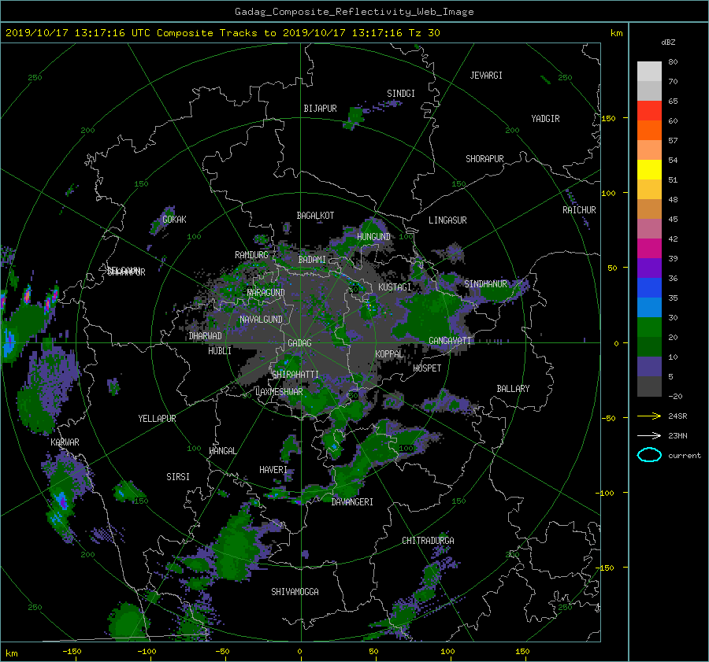This screenshot has width=709, height=662.
Task: Select the magenta 39-42 dBZ legend swatch
Action: coord(649,249)
